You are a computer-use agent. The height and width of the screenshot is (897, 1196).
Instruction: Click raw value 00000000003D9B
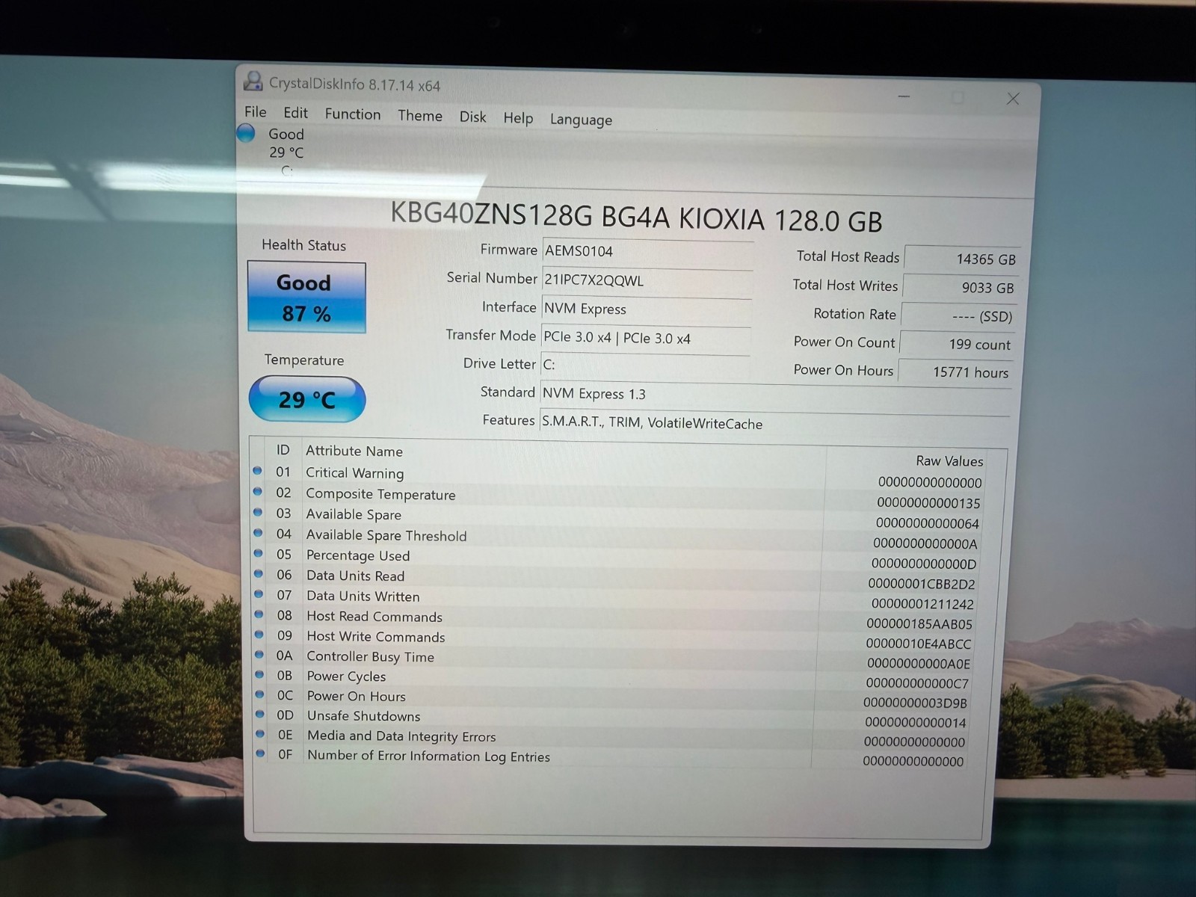pos(915,703)
